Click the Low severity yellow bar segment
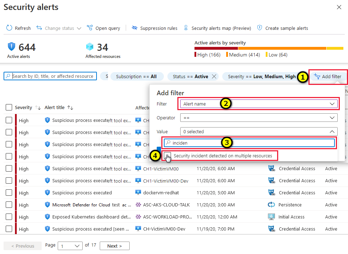348x254 pixels. click(335, 48)
